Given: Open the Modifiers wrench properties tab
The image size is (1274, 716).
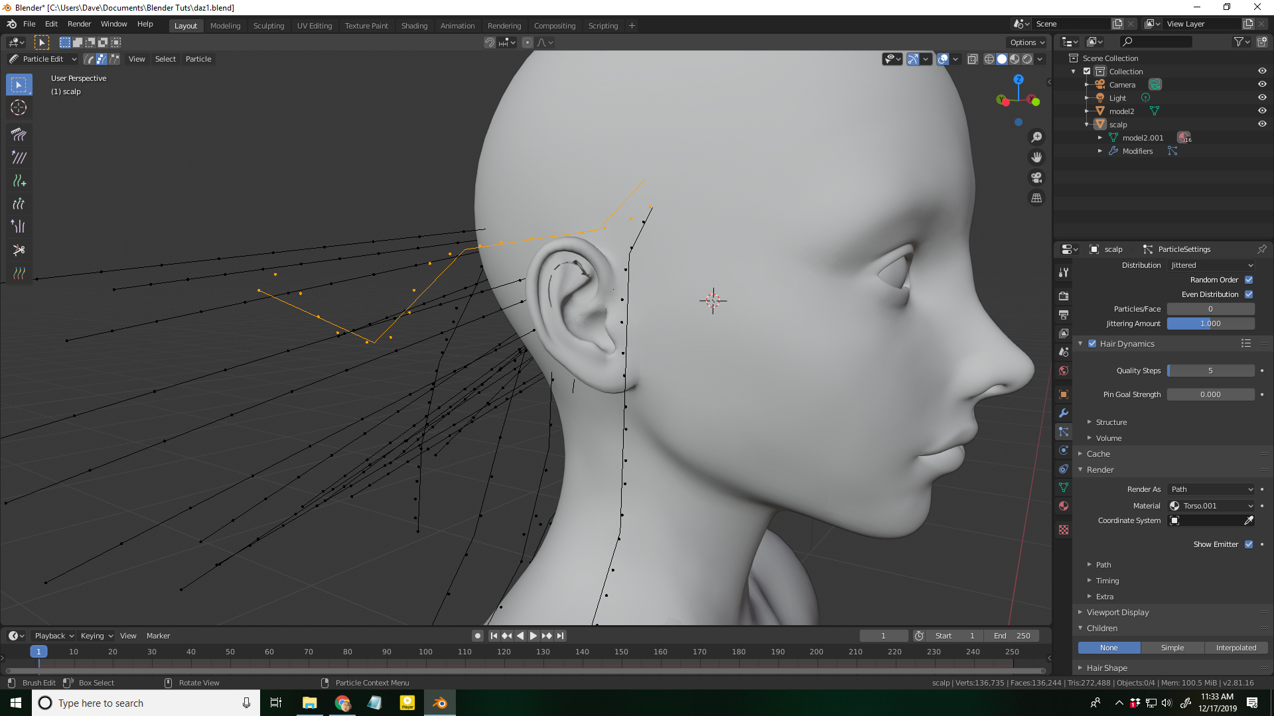Looking at the screenshot, I should (x=1064, y=413).
